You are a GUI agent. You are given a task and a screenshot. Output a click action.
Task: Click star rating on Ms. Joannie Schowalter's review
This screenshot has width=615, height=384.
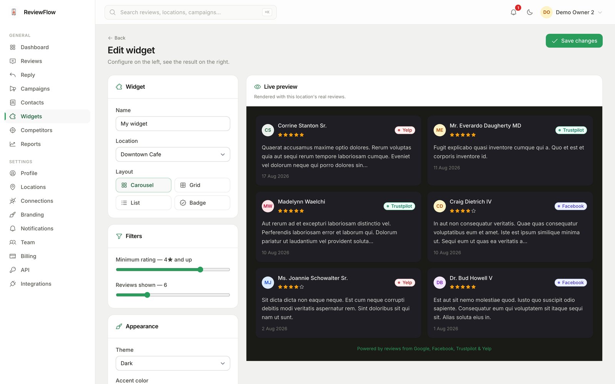pyautogui.click(x=291, y=287)
